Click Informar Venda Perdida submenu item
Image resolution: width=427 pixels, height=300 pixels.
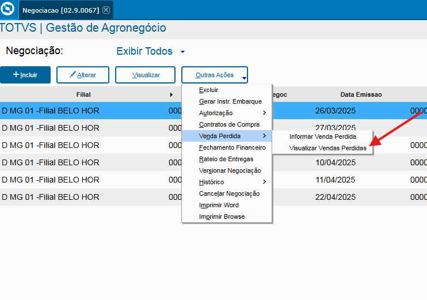(322, 136)
